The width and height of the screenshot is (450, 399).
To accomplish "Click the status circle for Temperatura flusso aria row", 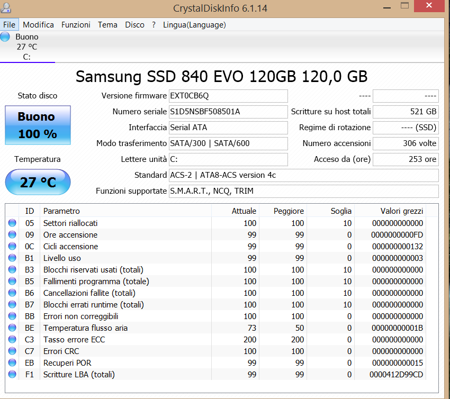I will tap(12, 328).
